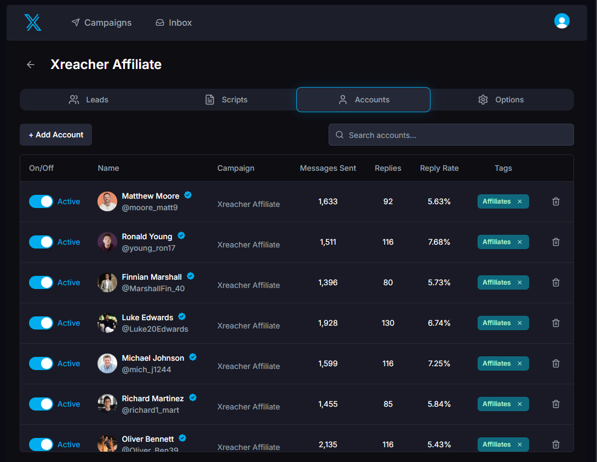The width and height of the screenshot is (597, 462).
Task: Click Finnian Marshall's verified badge
Action: tap(191, 276)
